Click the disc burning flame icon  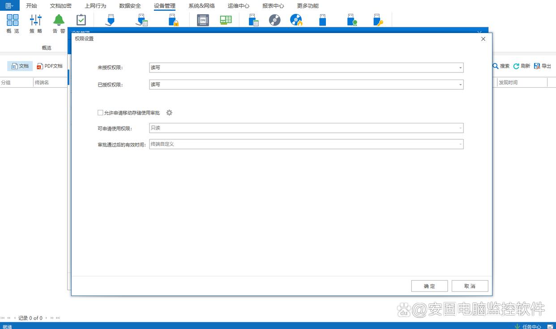click(296, 20)
